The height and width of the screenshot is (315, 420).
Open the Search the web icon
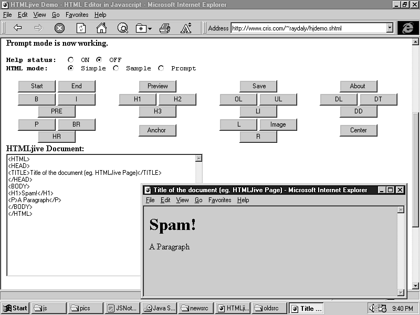click(123, 28)
